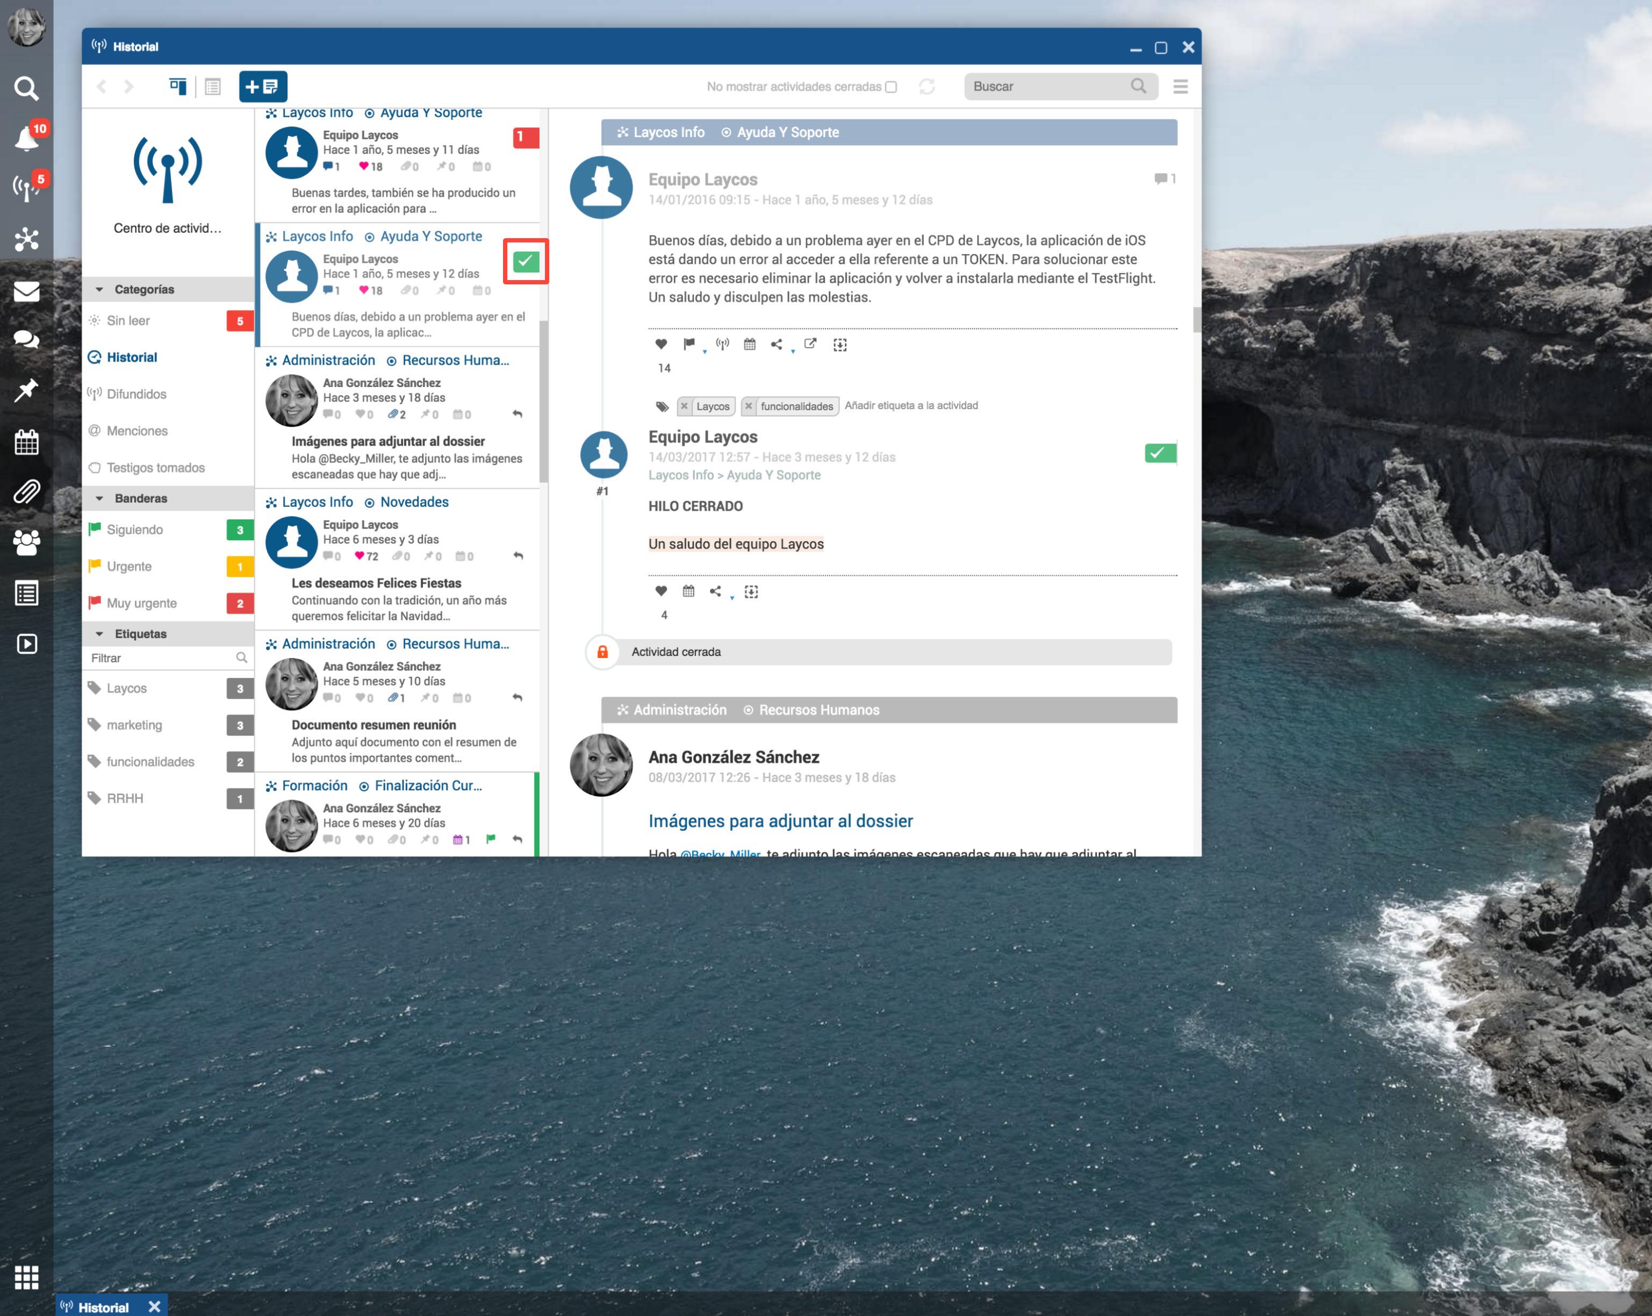The image size is (1652, 1316).
Task: Open the paperclip attachments icon in dock
Action: pyautogui.click(x=26, y=491)
